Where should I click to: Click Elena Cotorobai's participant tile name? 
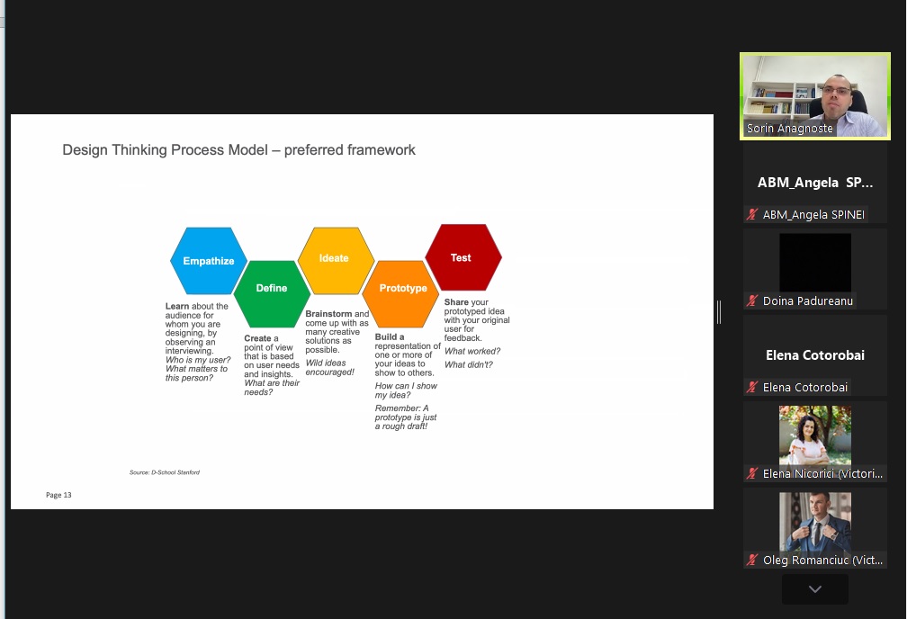[x=814, y=354]
